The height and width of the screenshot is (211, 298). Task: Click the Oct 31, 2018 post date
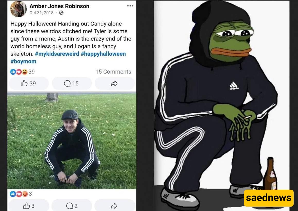(x=41, y=13)
